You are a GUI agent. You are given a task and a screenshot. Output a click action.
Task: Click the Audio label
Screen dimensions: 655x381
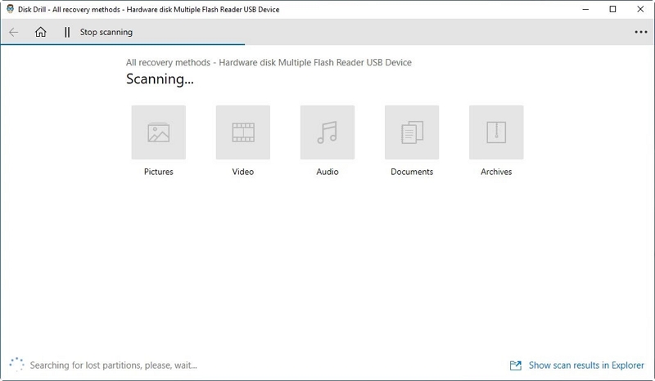tap(327, 172)
